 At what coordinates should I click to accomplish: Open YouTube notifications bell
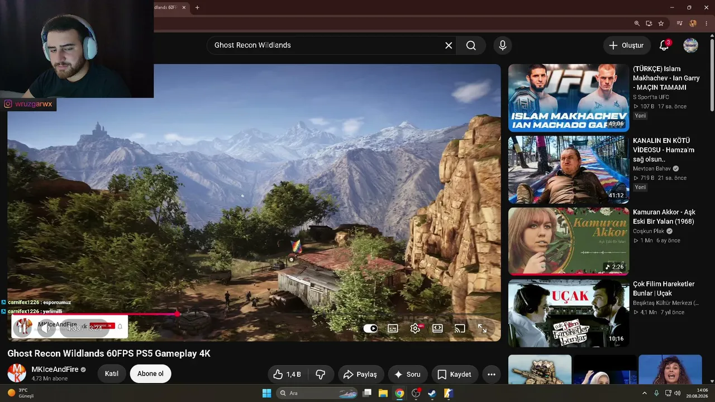664,45
